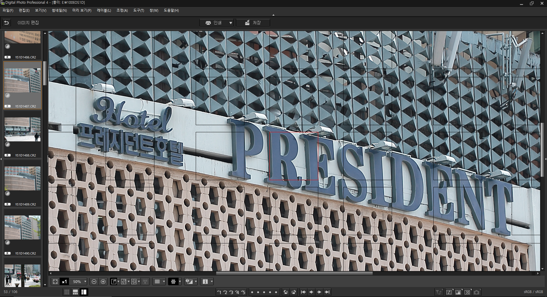Show the histogram palette icon
The width and height of the screenshot is (547, 297).
tap(458, 292)
